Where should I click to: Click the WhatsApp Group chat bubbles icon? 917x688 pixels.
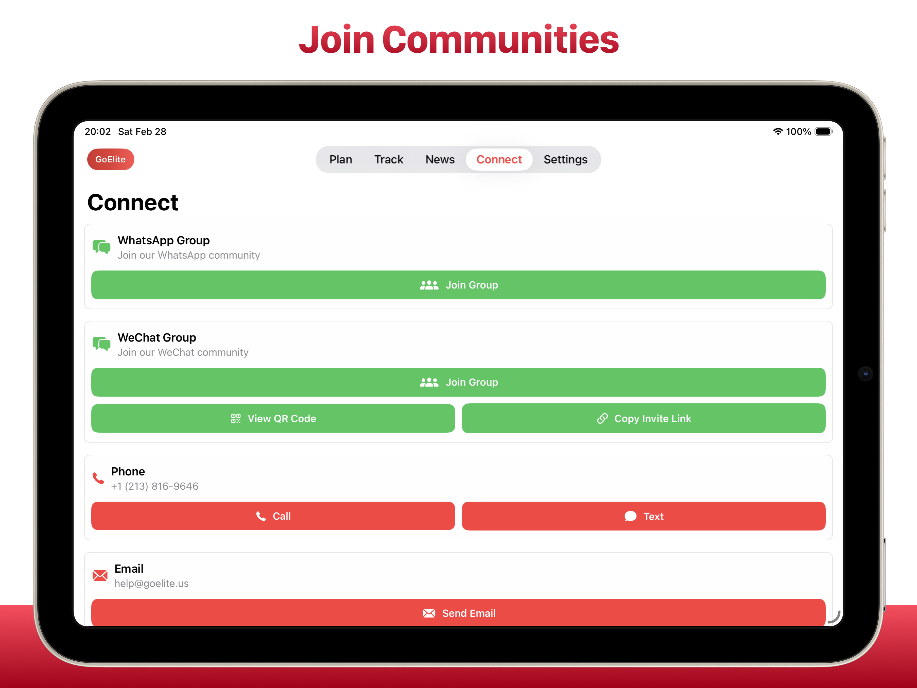tap(101, 247)
